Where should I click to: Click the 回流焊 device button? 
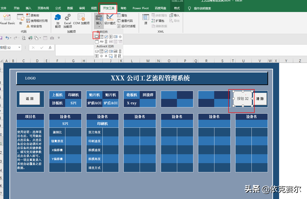tap(148, 95)
